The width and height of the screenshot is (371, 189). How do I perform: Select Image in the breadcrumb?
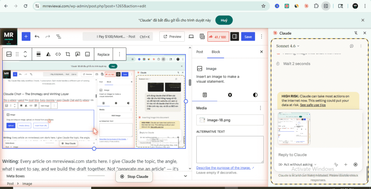pos(27,184)
